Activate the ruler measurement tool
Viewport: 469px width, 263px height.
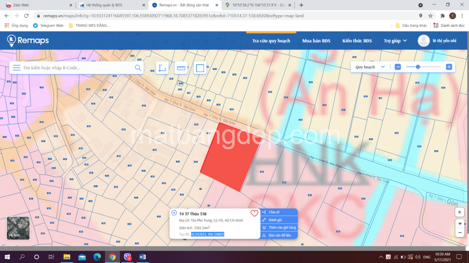pos(181,68)
